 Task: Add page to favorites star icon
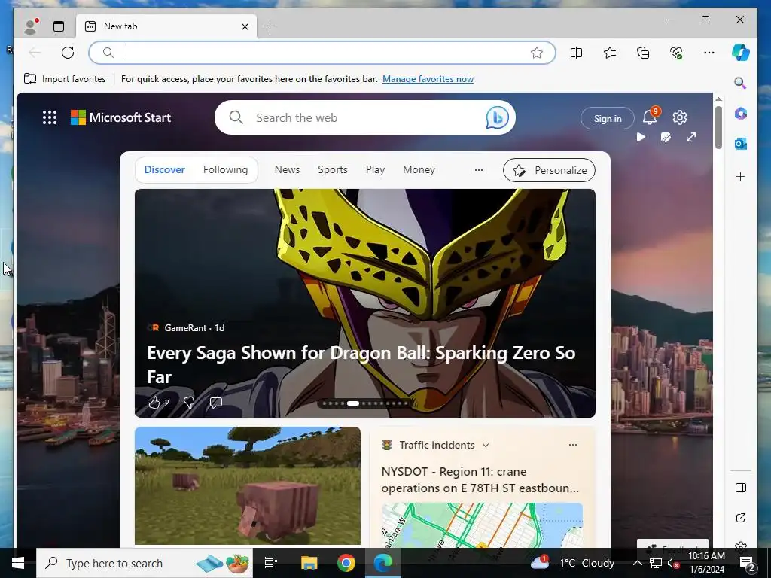pyautogui.click(x=537, y=53)
